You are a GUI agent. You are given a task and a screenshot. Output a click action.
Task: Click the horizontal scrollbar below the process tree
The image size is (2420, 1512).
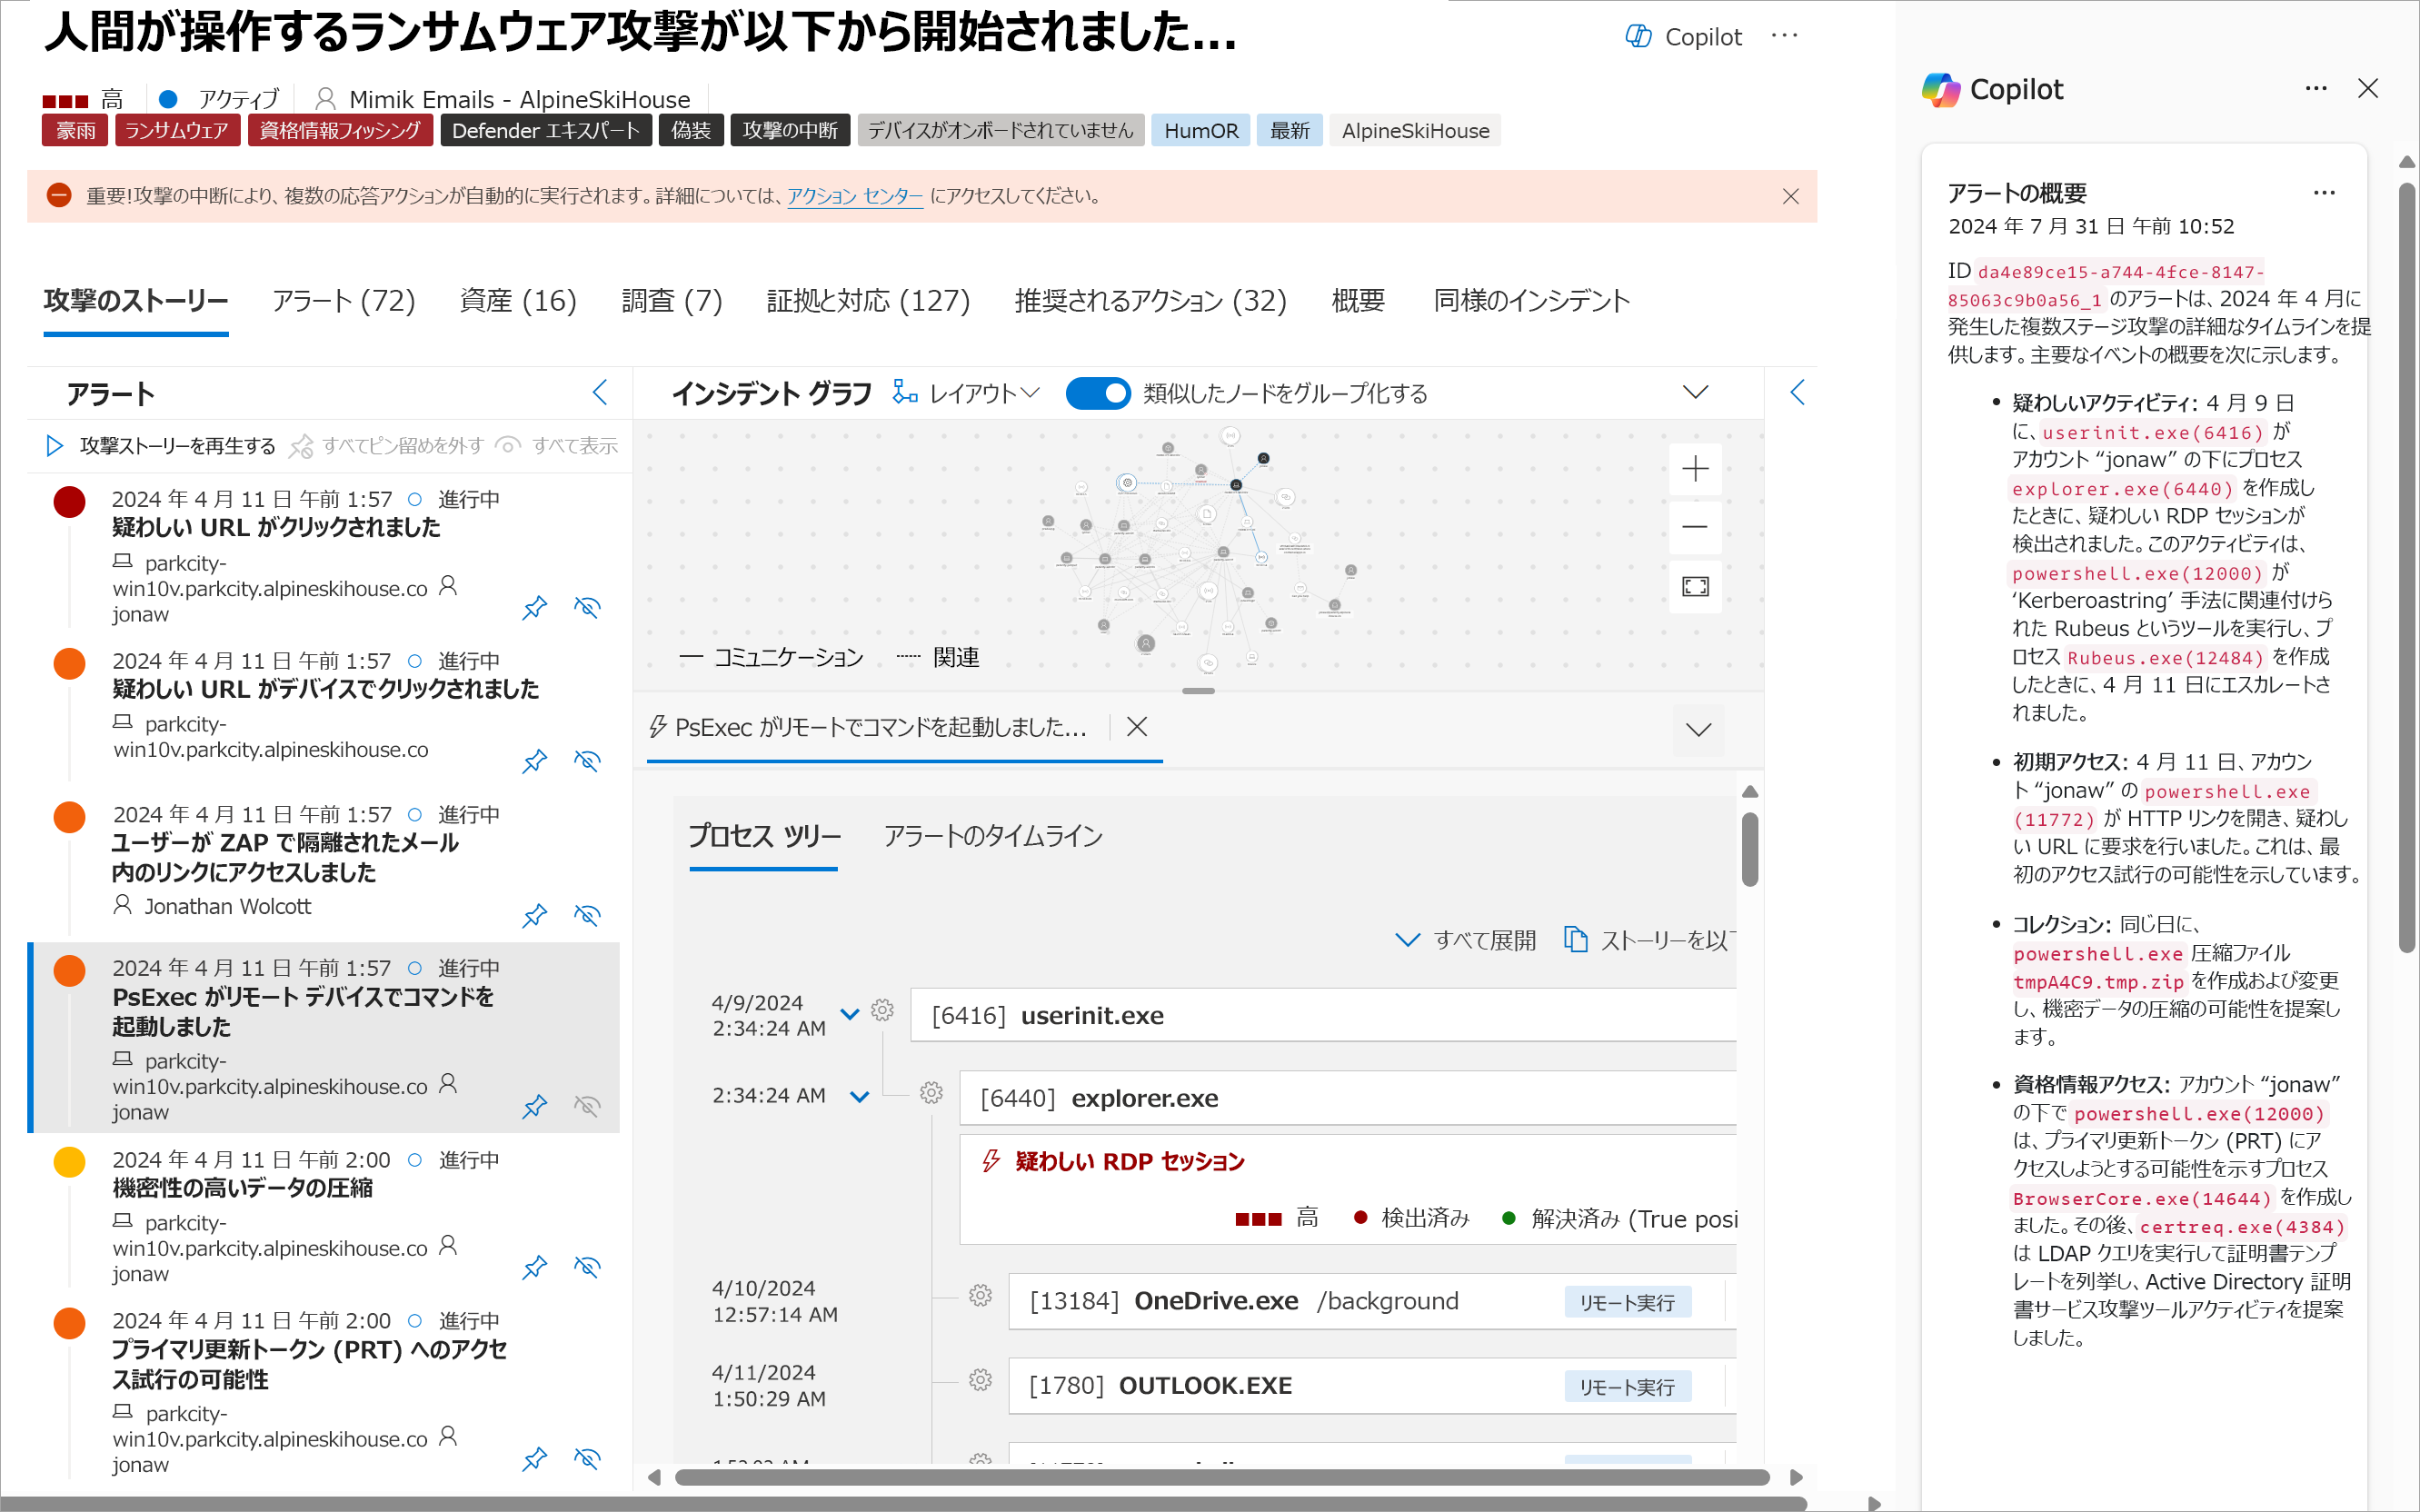1220,1477
